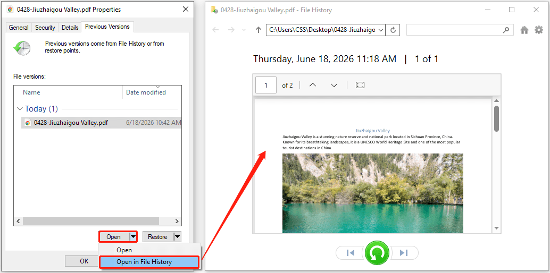This screenshot has height=273, width=550.
Task: Click the Jiuzhaigou Valley title in PDF
Action: [x=372, y=131]
